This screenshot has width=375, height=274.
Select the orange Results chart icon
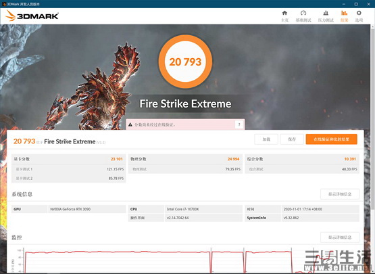345,13
